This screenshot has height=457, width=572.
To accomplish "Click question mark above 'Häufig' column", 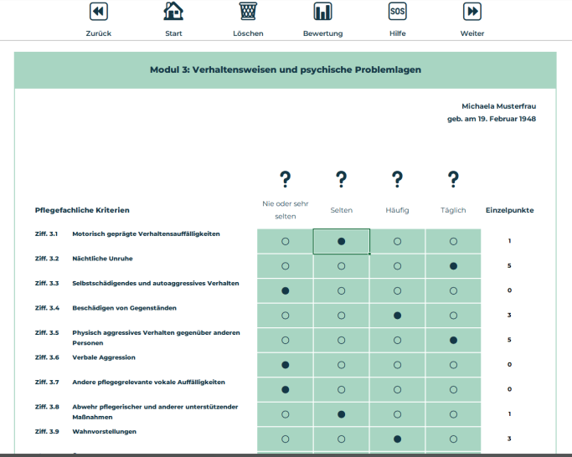I will tap(397, 178).
